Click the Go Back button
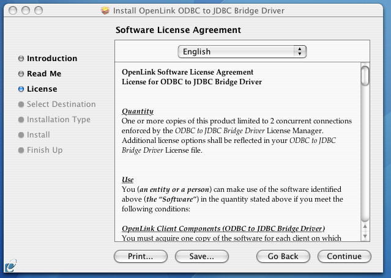391x278 pixels. coord(283,257)
